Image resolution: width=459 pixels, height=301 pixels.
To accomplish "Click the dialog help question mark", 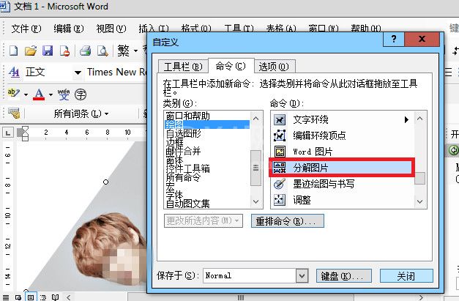I will (x=394, y=39).
